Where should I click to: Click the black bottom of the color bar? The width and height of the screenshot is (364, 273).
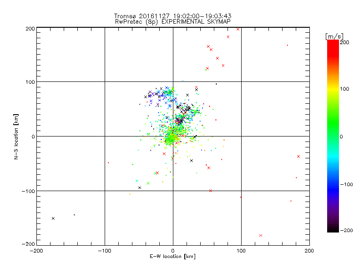(x=333, y=229)
